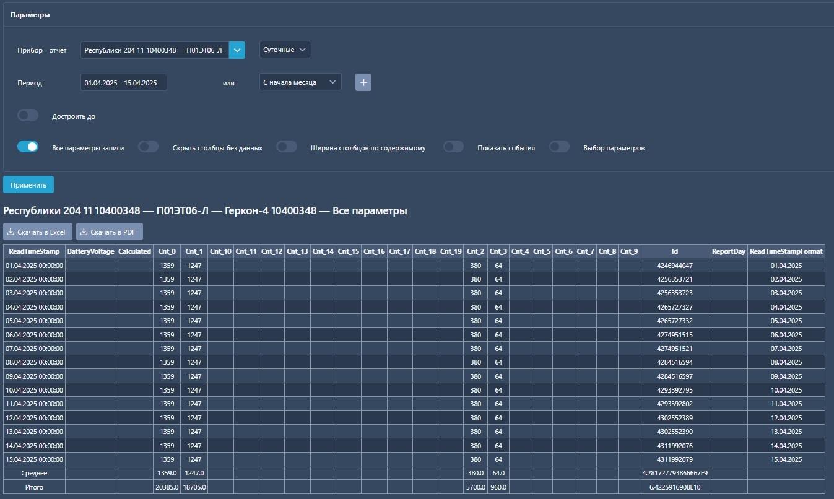Toggle "Скрыть столбцы без данных" option
Image resolution: width=834 pixels, height=499 pixels.
pyautogui.click(x=148, y=147)
